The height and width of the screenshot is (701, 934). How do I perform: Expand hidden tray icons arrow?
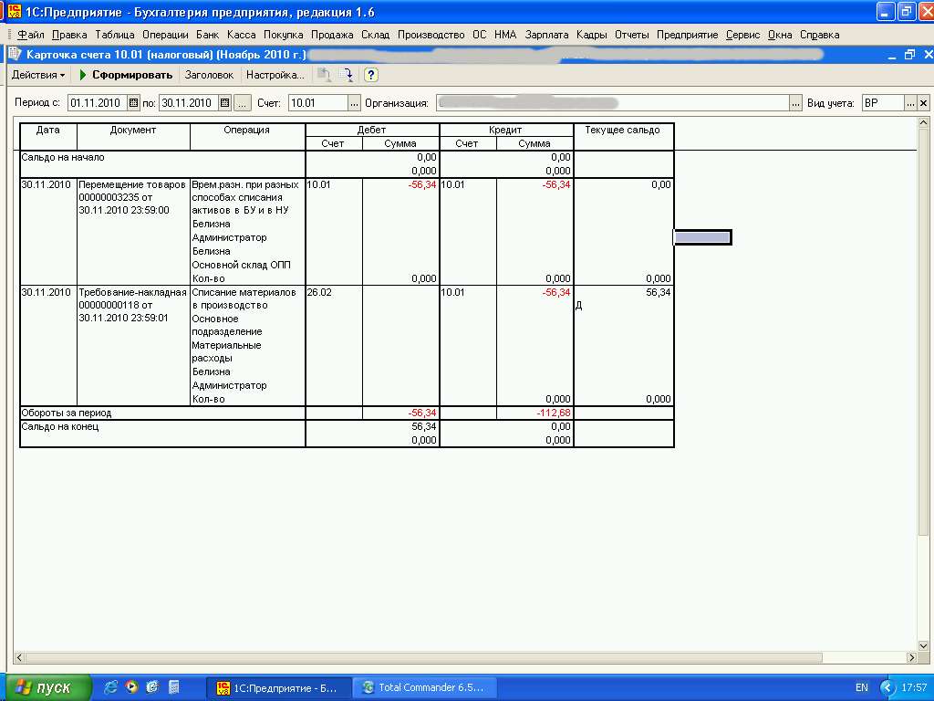pos(887,688)
